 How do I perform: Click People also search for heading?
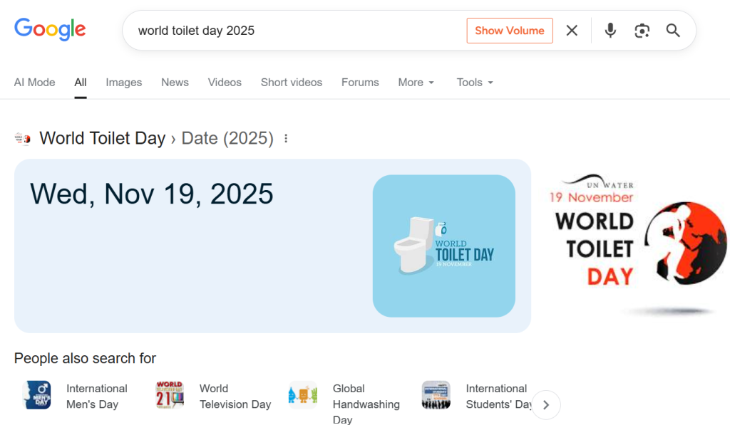click(x=86, y=359)
